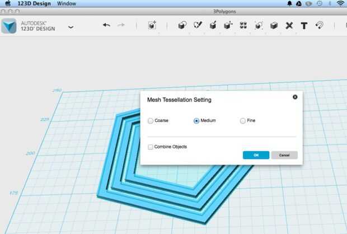Open the Combine tool

[x=274, y=26]
